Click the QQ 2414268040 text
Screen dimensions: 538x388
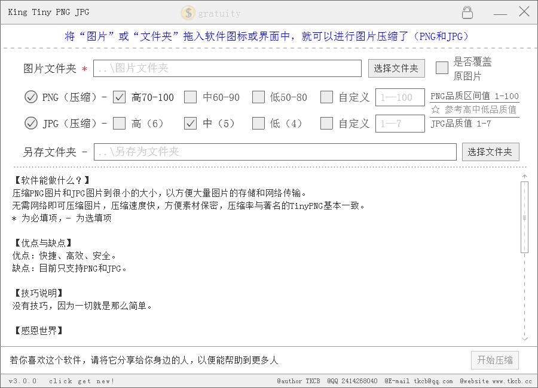pos(352,381)
